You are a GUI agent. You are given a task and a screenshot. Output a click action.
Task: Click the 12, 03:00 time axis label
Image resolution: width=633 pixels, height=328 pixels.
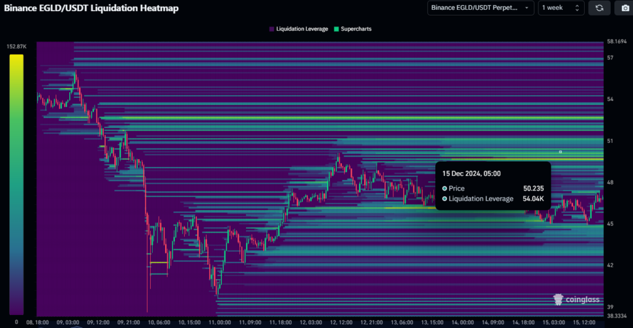coord(312,322)
